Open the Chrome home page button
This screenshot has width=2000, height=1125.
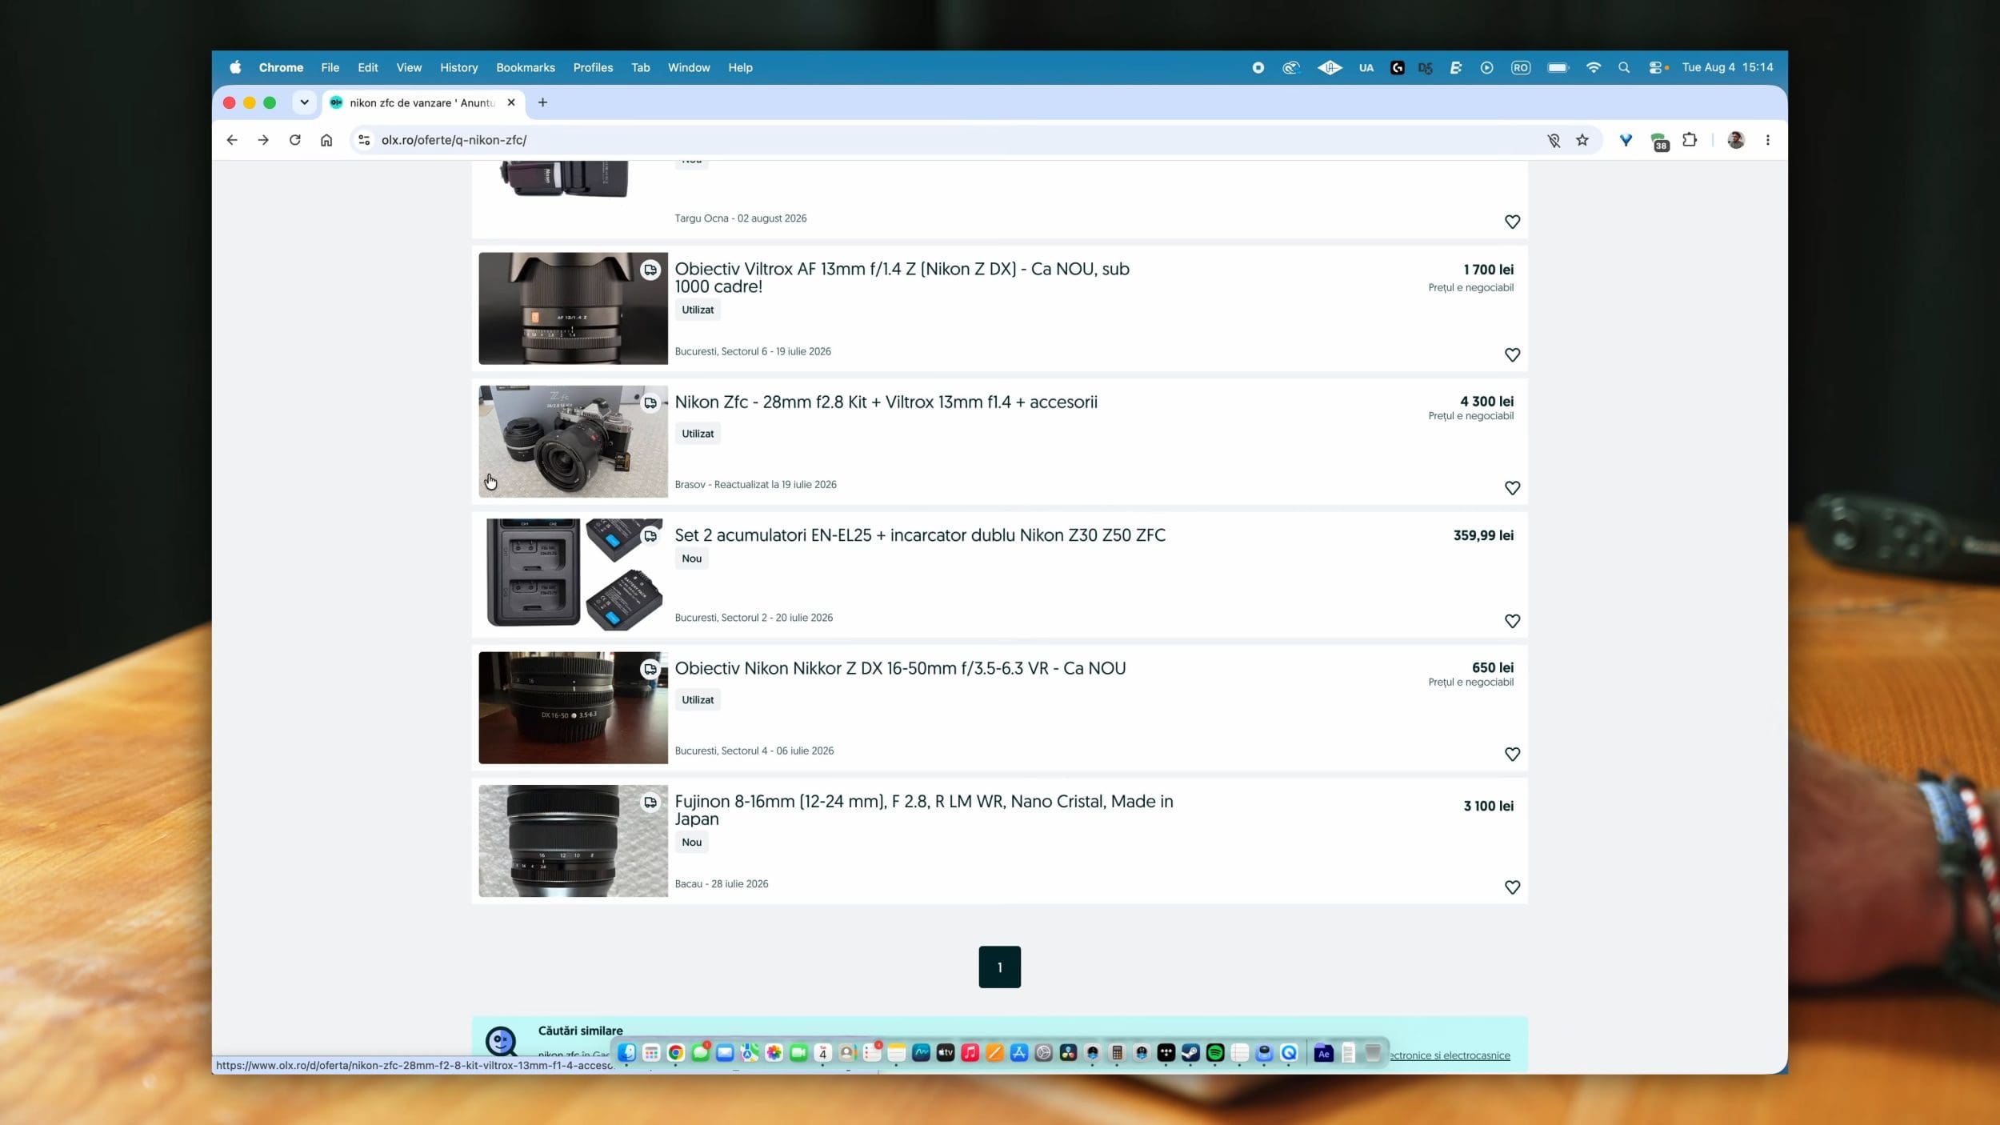click(326, 140)
